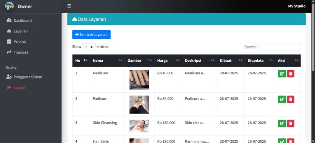Viewport: 315px width, 143px height.
Task: Click the Setting section label
Action: [x=11, y=67]
